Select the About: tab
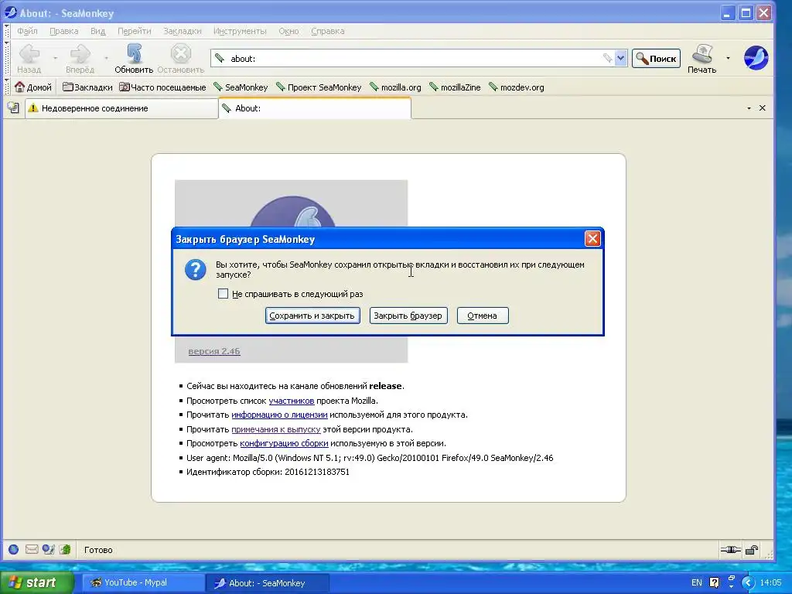This screenshot has height=594, width=792. [x=315, y=108]
